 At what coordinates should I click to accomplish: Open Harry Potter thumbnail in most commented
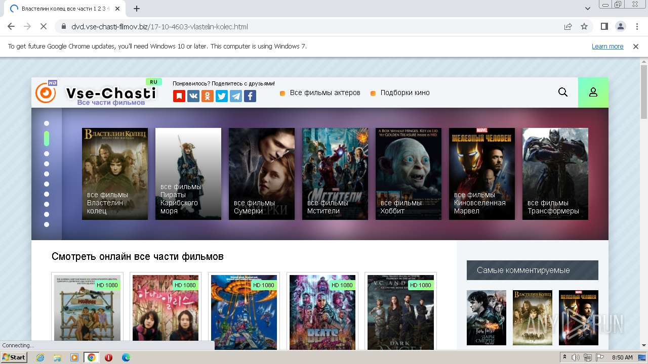[487, 317]
